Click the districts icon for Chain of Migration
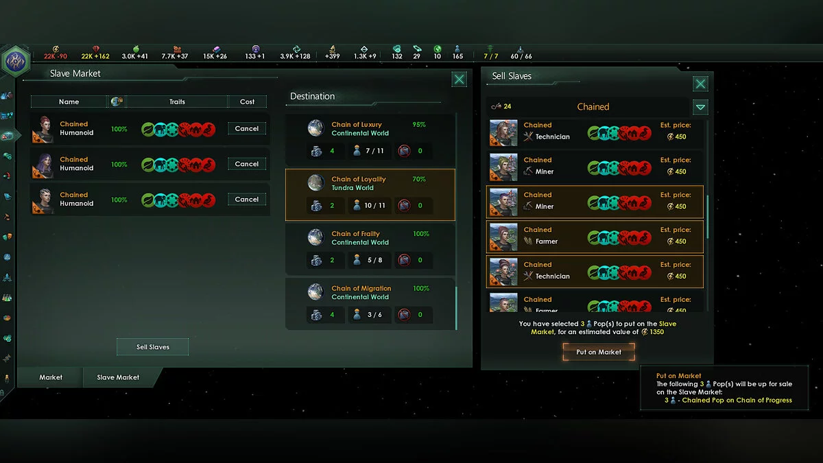 tap(316, 315)
